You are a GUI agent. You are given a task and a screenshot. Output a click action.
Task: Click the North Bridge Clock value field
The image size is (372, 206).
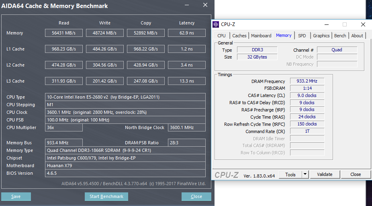tap(187, 127)
